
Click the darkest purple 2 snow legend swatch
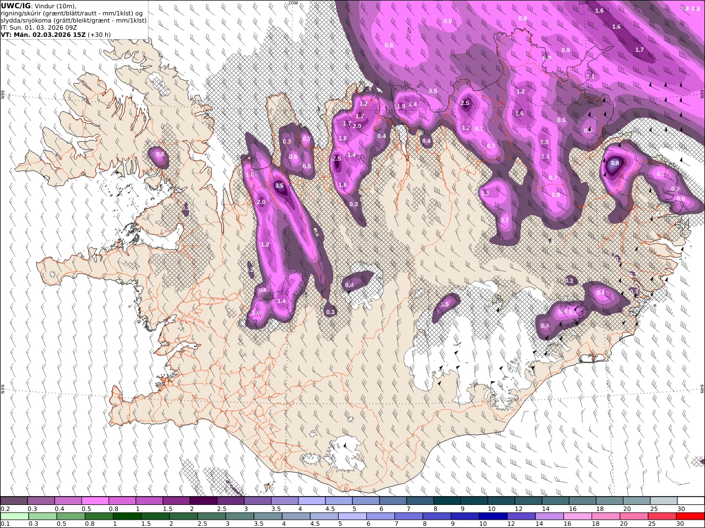point(203,501)
